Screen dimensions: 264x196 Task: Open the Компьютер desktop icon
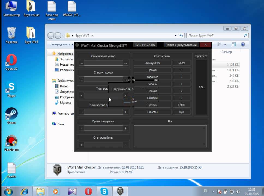[x=11, y=8]
